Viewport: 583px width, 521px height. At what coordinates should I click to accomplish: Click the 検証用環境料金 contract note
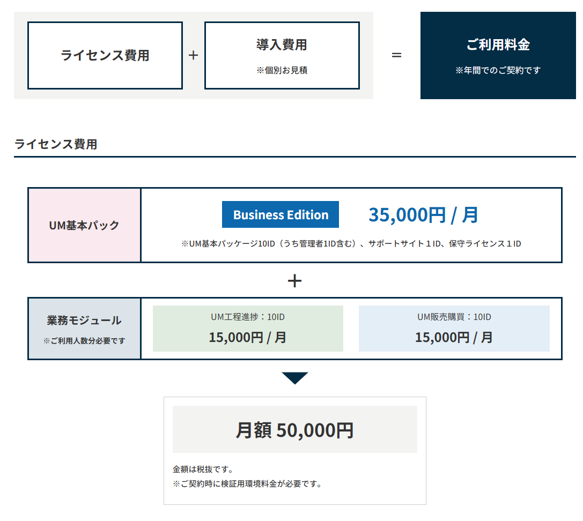(x=247, y=484)
